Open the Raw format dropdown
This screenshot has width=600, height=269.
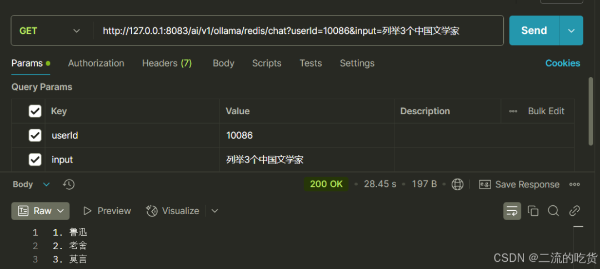(x=41, y=211)
